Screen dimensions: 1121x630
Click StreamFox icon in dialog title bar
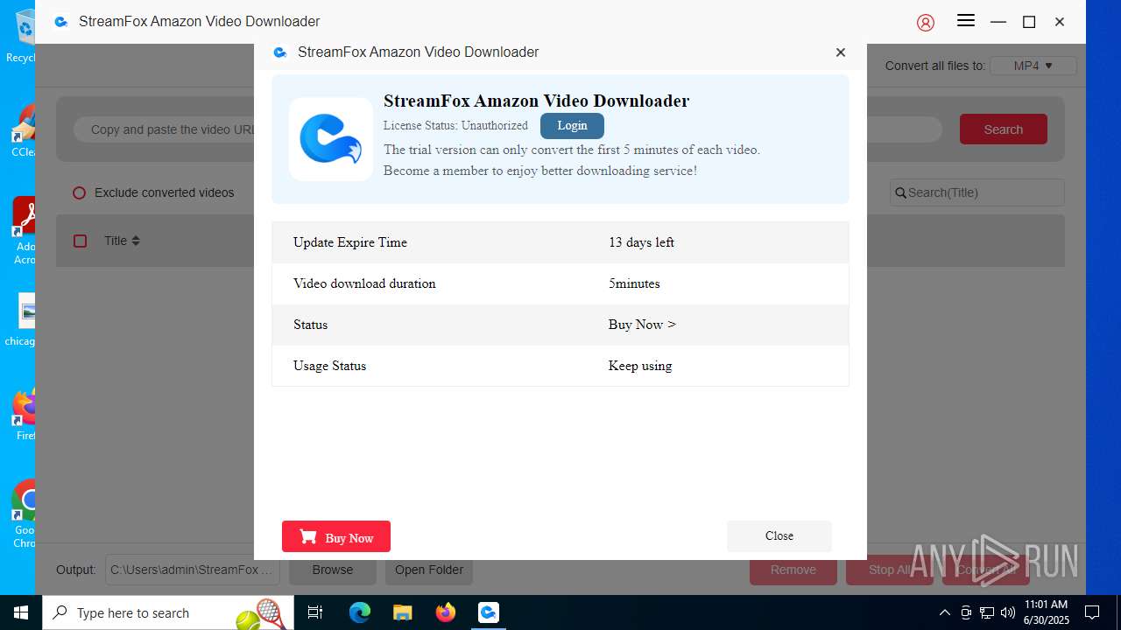tap(279, 52)
